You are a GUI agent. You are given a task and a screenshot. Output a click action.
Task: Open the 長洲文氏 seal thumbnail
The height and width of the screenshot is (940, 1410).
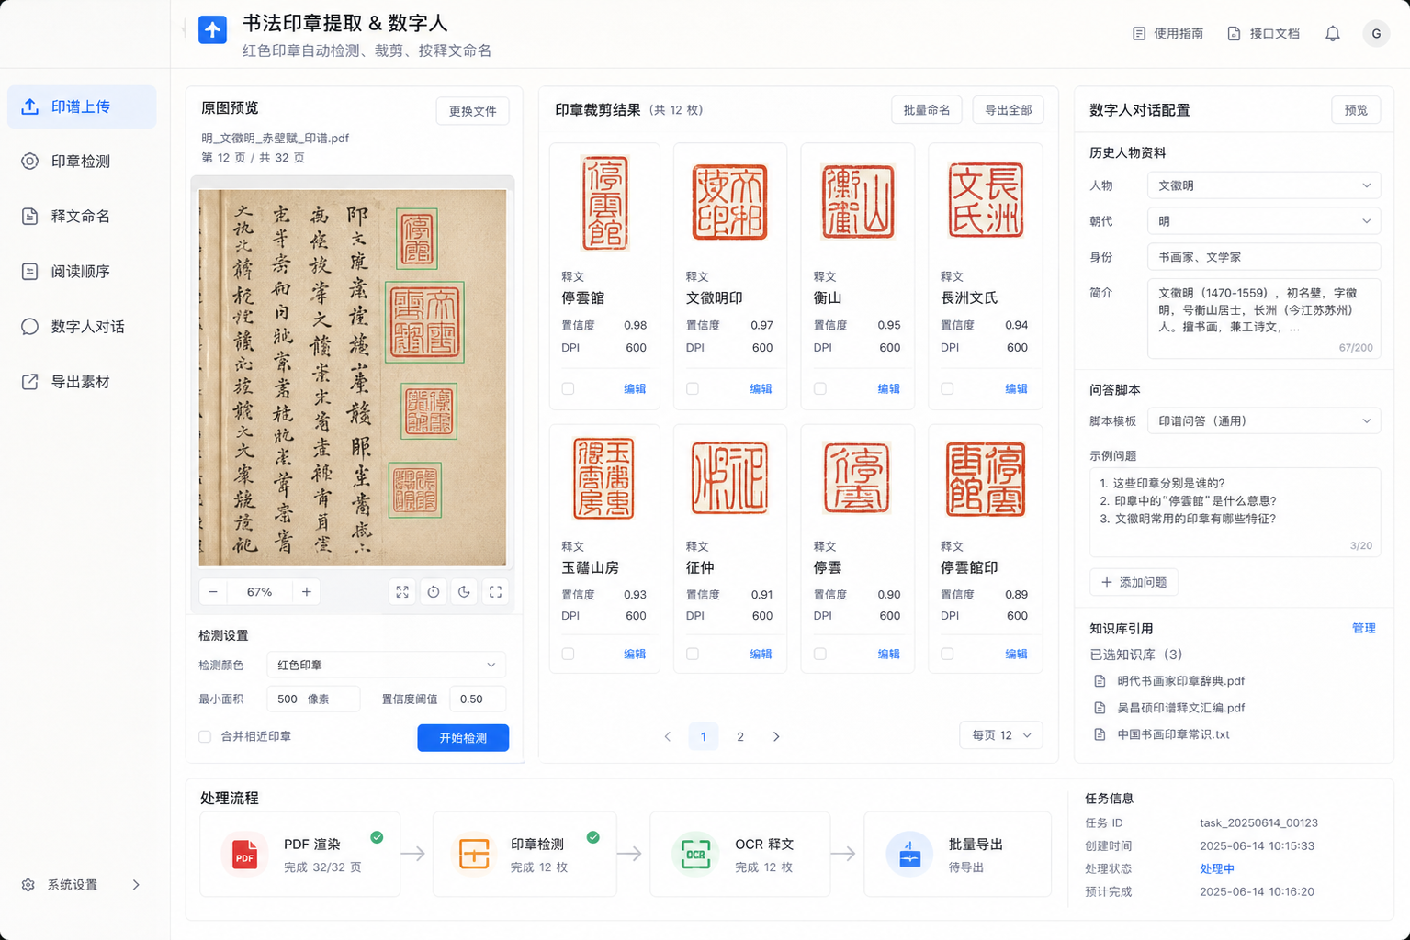coord(986,202)
